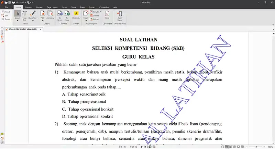This screenshot has height=149, width=275.
Task: Close the SOAL PPPK GURU KELAS tab
Action: 41,29
